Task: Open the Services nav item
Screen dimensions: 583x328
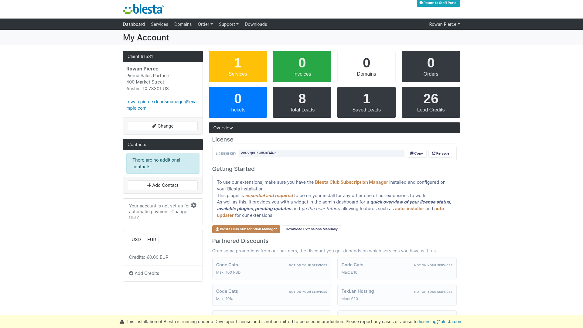Action: [159, 24]
